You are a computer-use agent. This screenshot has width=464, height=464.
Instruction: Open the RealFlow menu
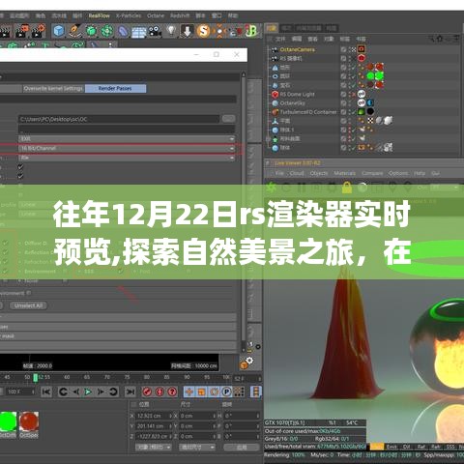point(99,15)
